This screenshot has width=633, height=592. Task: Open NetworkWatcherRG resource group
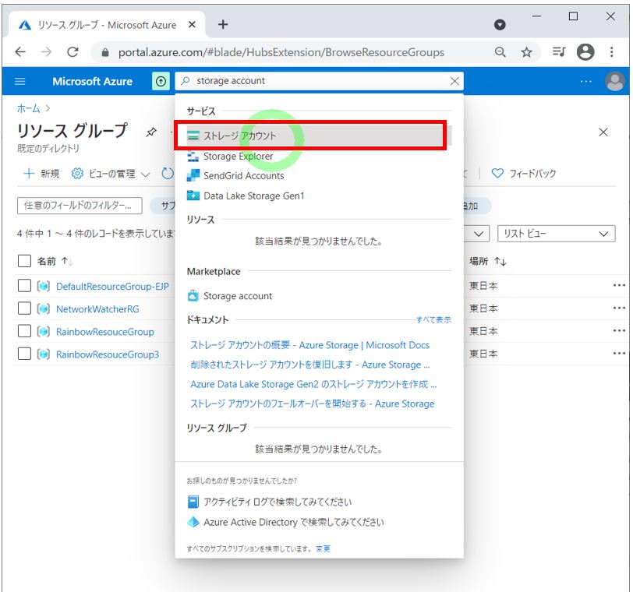coord(97,309)
